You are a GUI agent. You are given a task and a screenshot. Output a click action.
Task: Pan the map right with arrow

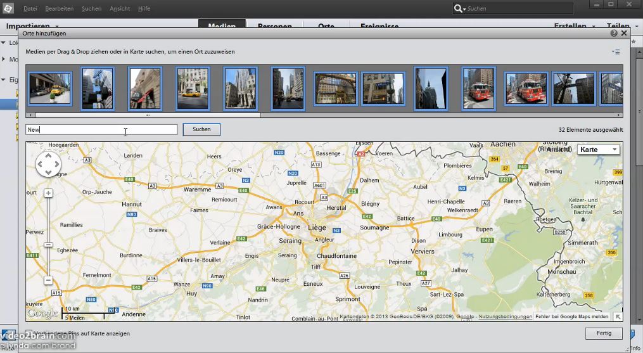click(56, 164)
